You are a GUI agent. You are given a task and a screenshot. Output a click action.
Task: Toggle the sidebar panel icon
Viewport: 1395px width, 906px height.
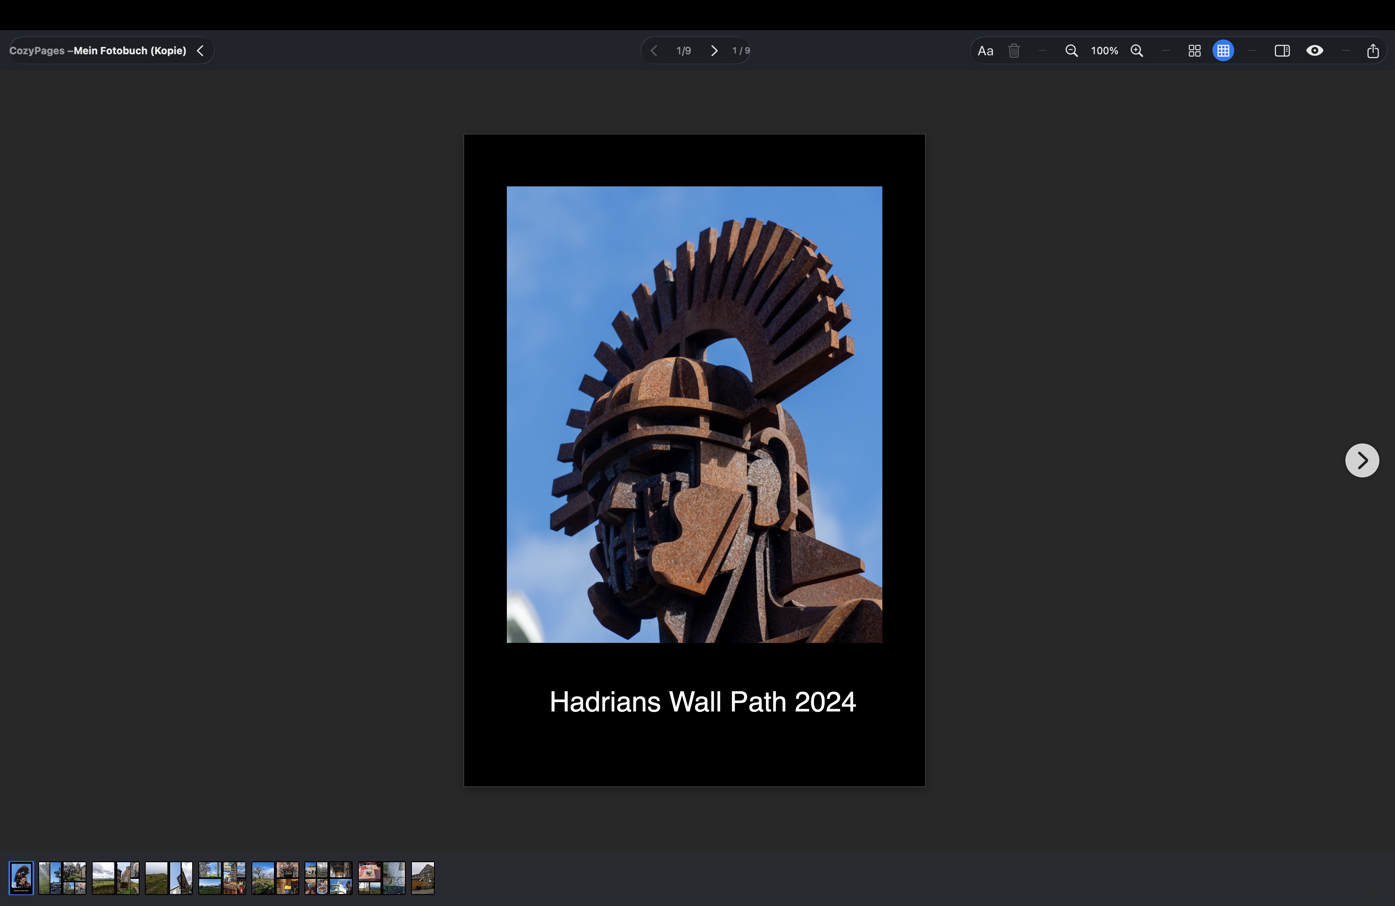[1282, 51]
